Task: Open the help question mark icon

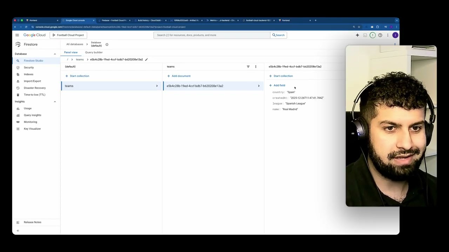Action: point(380,35)
